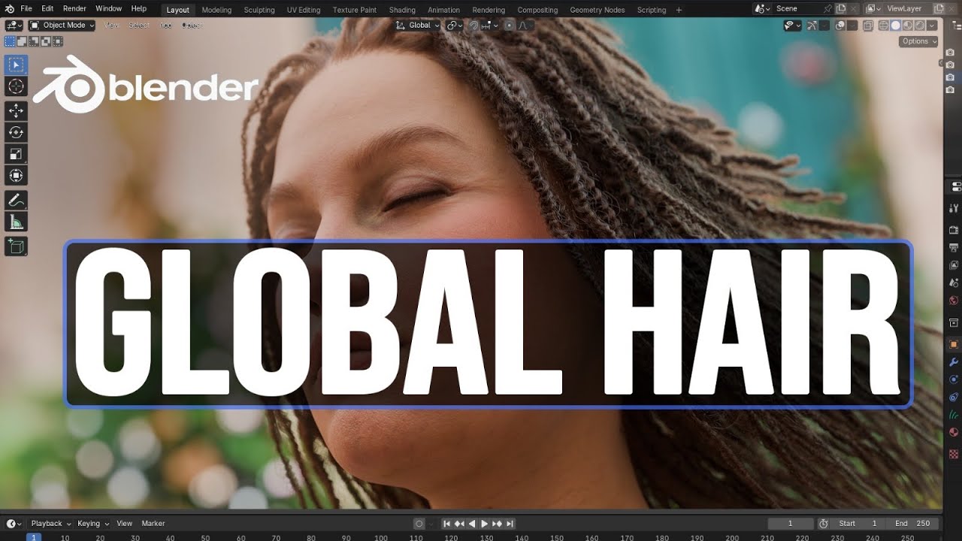The width and height of the screenshot is (962, 541).
Task: Select the Scale tool
Action: pos(16,154)
